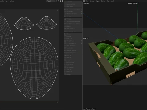The image size is (147, 110).
Task: Run the UV Unwrap command
Action: (72, 12)
